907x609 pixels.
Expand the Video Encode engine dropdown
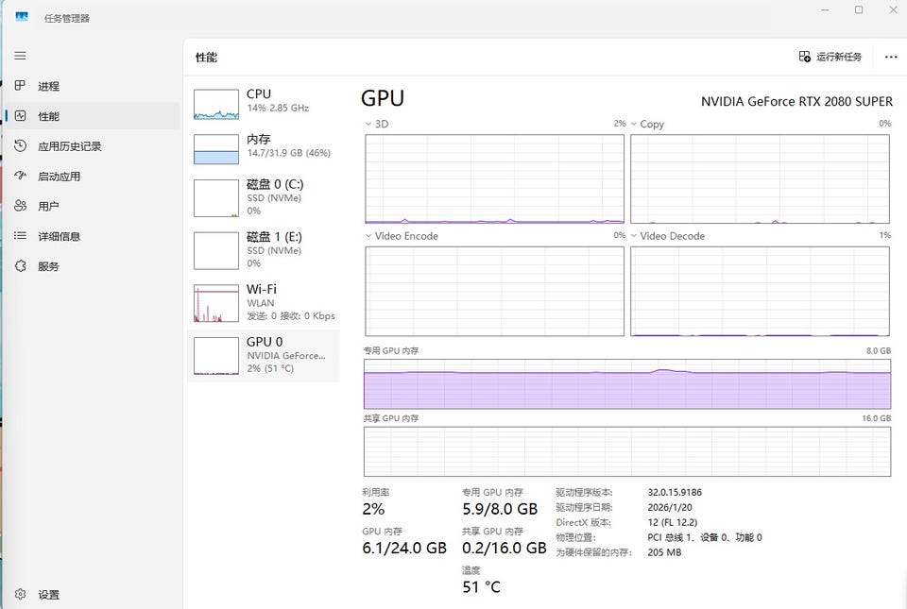(368, 236)
